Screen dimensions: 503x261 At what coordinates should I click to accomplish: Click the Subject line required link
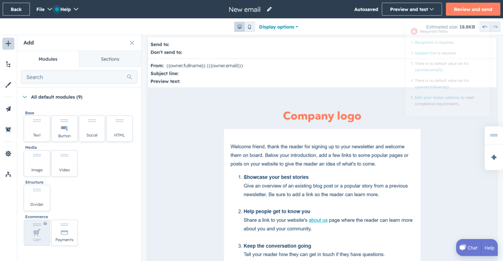426,53
